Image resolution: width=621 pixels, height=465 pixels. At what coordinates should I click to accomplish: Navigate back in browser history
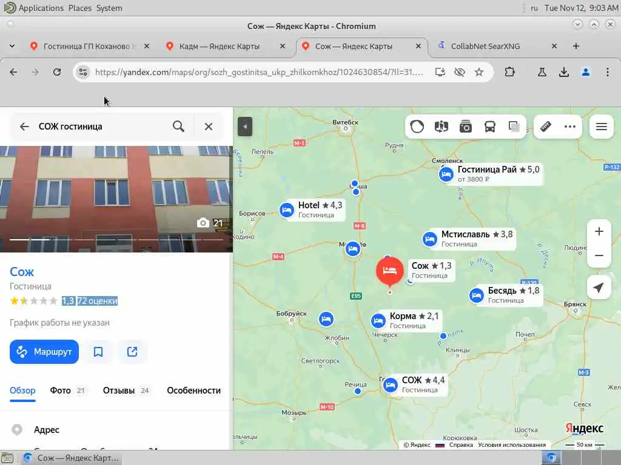click(x=13, y=72)
